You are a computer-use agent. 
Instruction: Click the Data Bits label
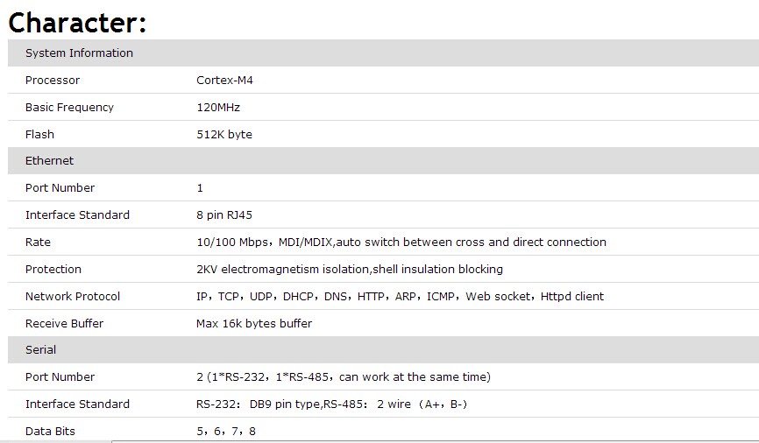coord(50,432)
